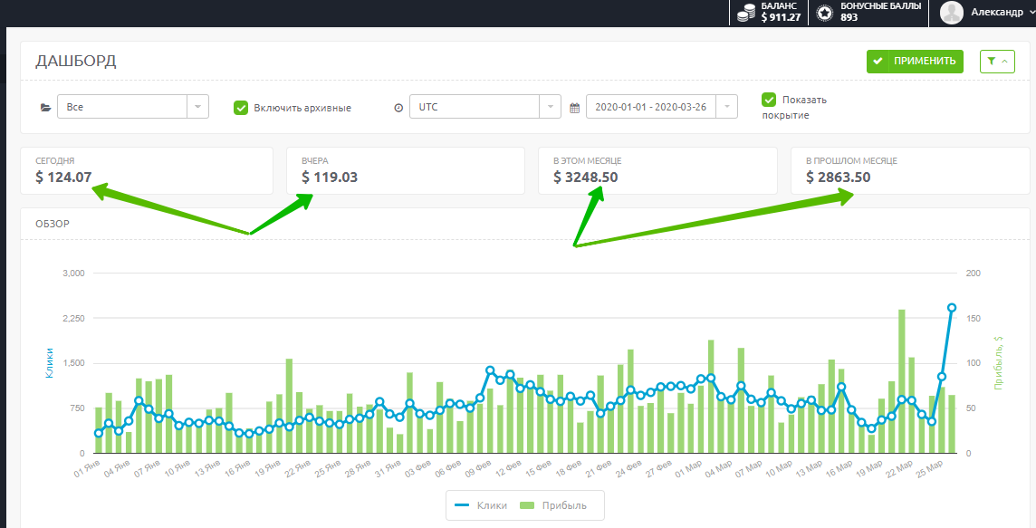1036x528 pixels.
Task: Click the tallest green profit bar near 22 Мар
Action: pyautogui.click(x=901, y=381)
